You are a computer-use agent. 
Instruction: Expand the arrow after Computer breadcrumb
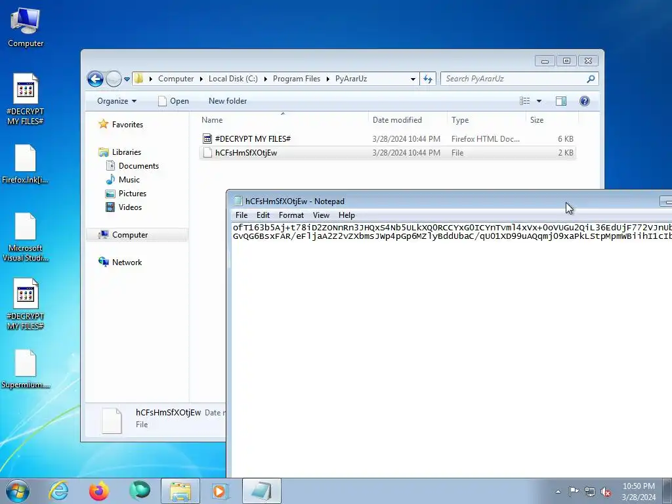click(x=201, y=79)
